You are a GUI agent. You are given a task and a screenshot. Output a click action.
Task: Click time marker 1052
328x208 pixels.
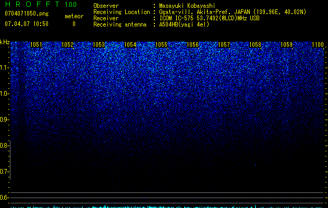(x=67, y=45)
